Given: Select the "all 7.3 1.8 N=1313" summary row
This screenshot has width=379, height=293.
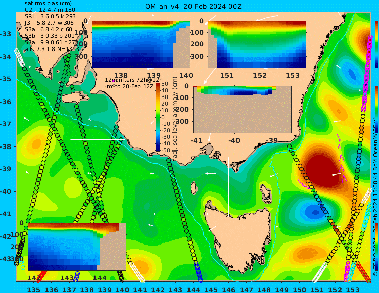Looking at the screenshot, I should [x=52, y=50].
